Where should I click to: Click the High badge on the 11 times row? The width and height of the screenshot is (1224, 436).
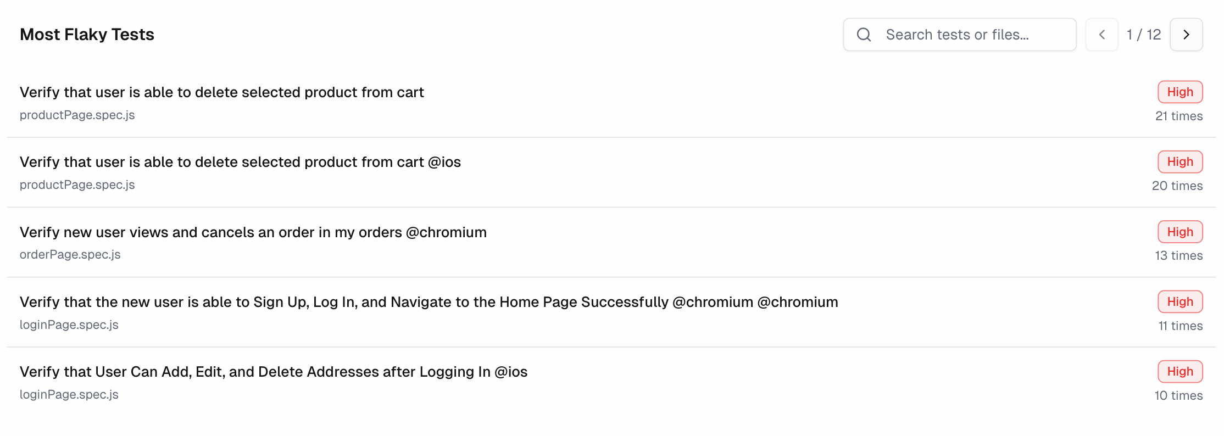pyautogui.click(x=1180, y=302)
